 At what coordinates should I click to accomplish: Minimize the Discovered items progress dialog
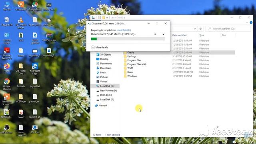[x=148, y=24]
